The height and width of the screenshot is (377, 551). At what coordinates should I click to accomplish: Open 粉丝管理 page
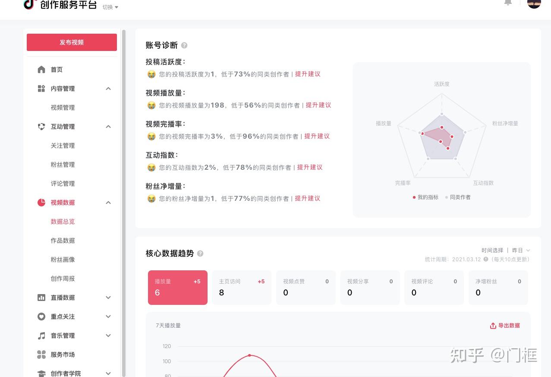(x=63, y=165)
